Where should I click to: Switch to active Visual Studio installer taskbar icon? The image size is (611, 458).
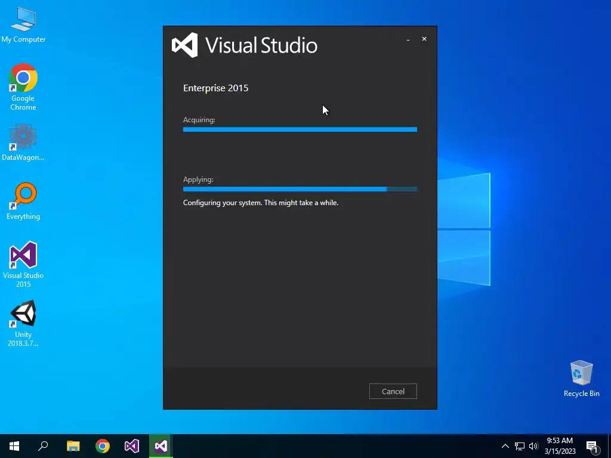(x=161, y=446)
